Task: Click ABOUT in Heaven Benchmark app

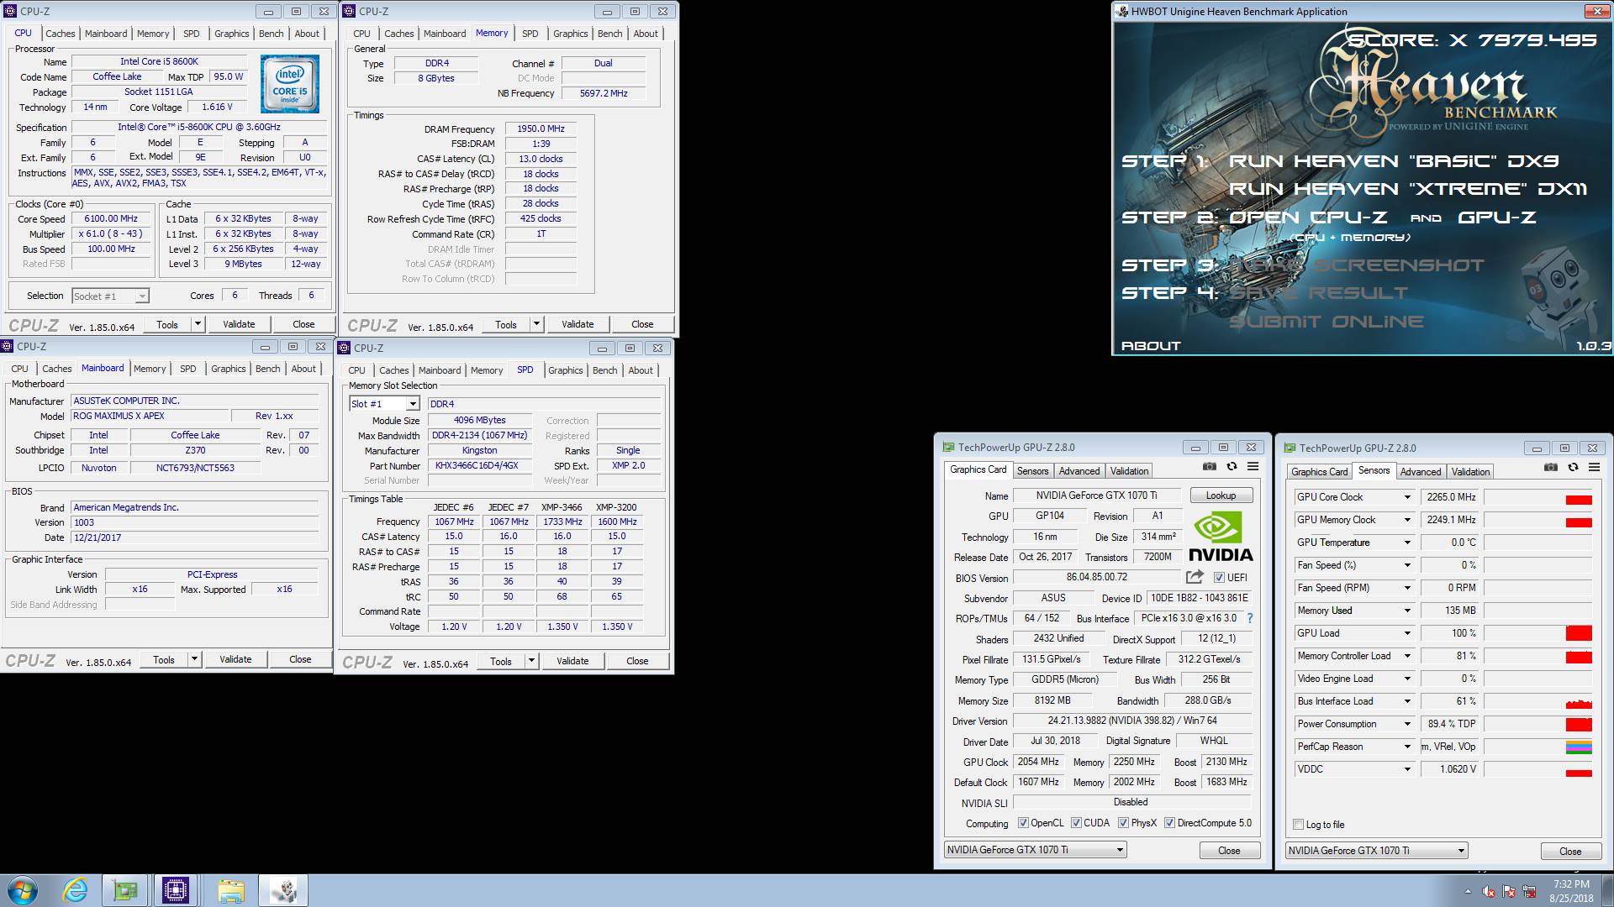Action: coord(1151,346)
